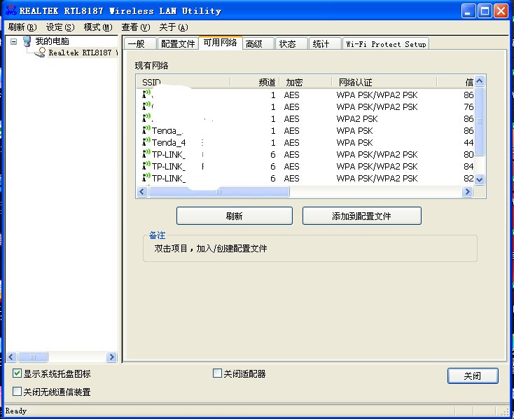Screen dimensions: 514x419
Task: Click the WPA2 PSK authentication cell
Action: pyautogui.click(x=357, y=118)
